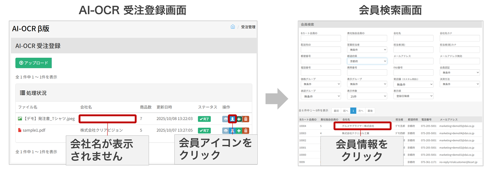Click the green plus icon for 発注書_Tシャツ.jpeg

tap(239, 119)
